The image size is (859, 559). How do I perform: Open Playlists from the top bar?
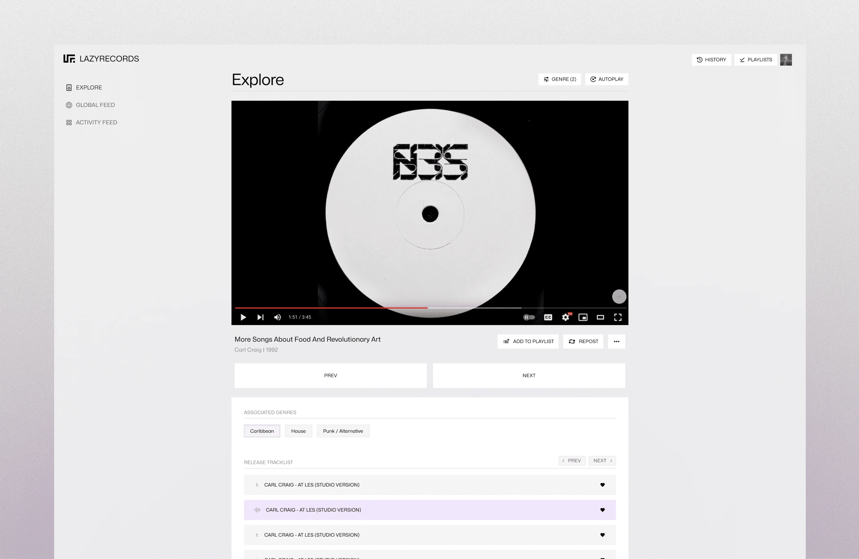[756, 59]
